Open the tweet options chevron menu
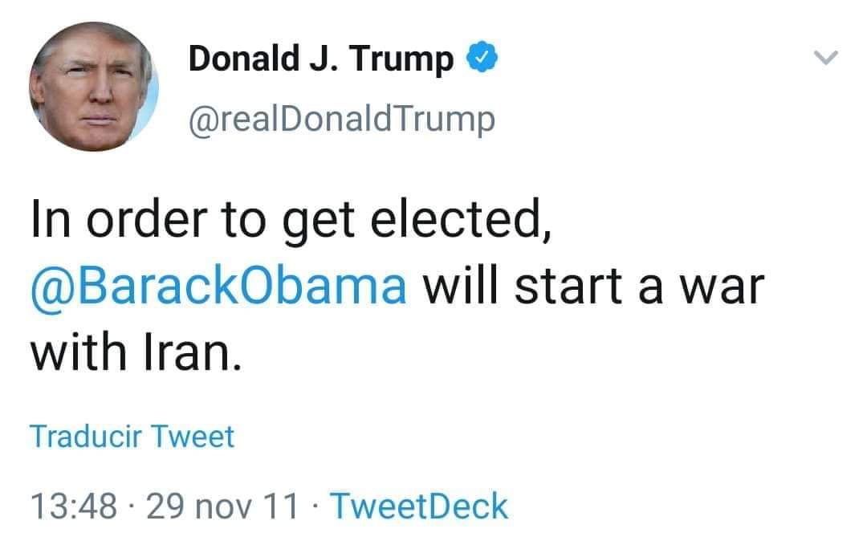 tap(824, 58)
